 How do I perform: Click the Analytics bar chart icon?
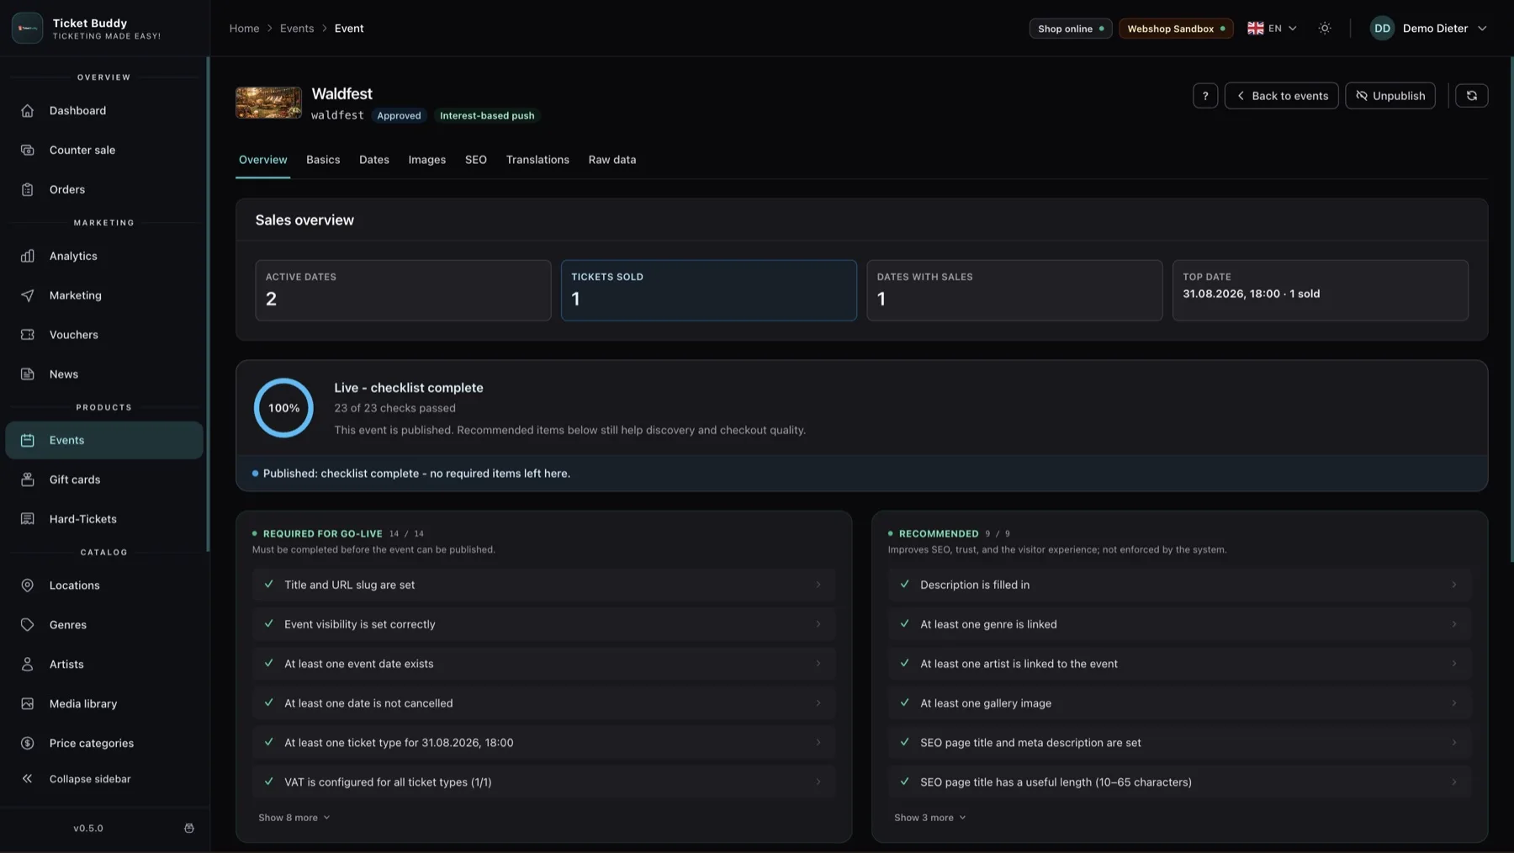tap(27, 256)
